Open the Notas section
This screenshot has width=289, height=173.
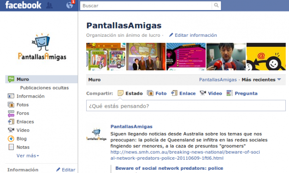pyautogui.click(x=23, y=147)
